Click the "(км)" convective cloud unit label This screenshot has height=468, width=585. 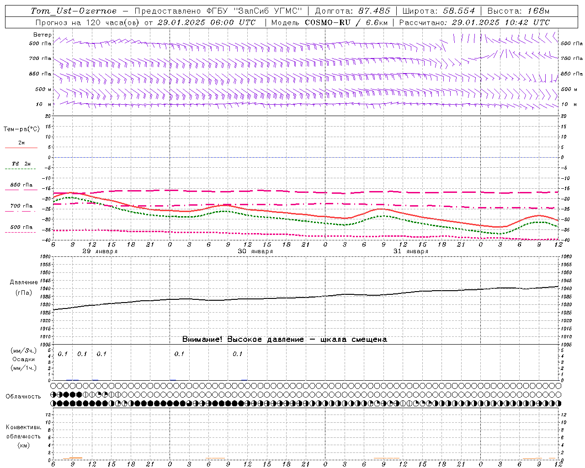(x=24, y=445)
